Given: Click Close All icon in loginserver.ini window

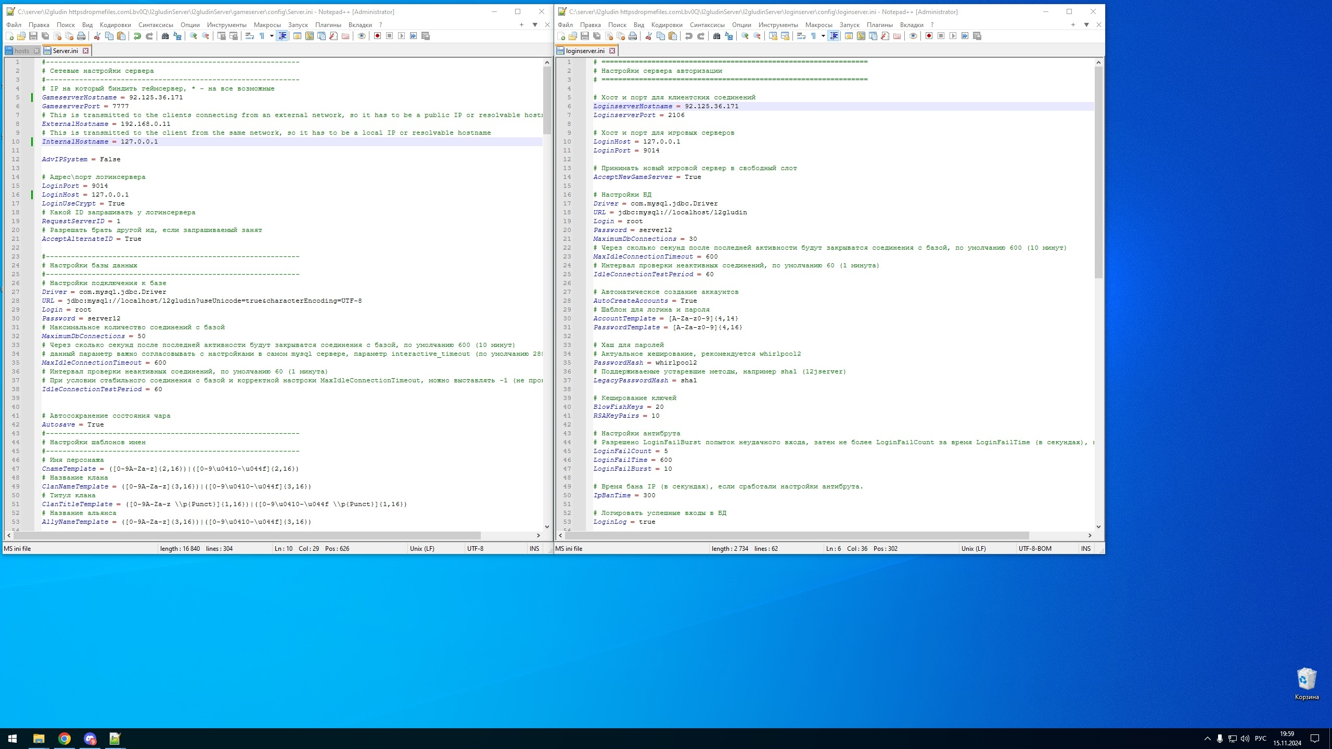Looking at the screenshot, I should coord(621,36).
